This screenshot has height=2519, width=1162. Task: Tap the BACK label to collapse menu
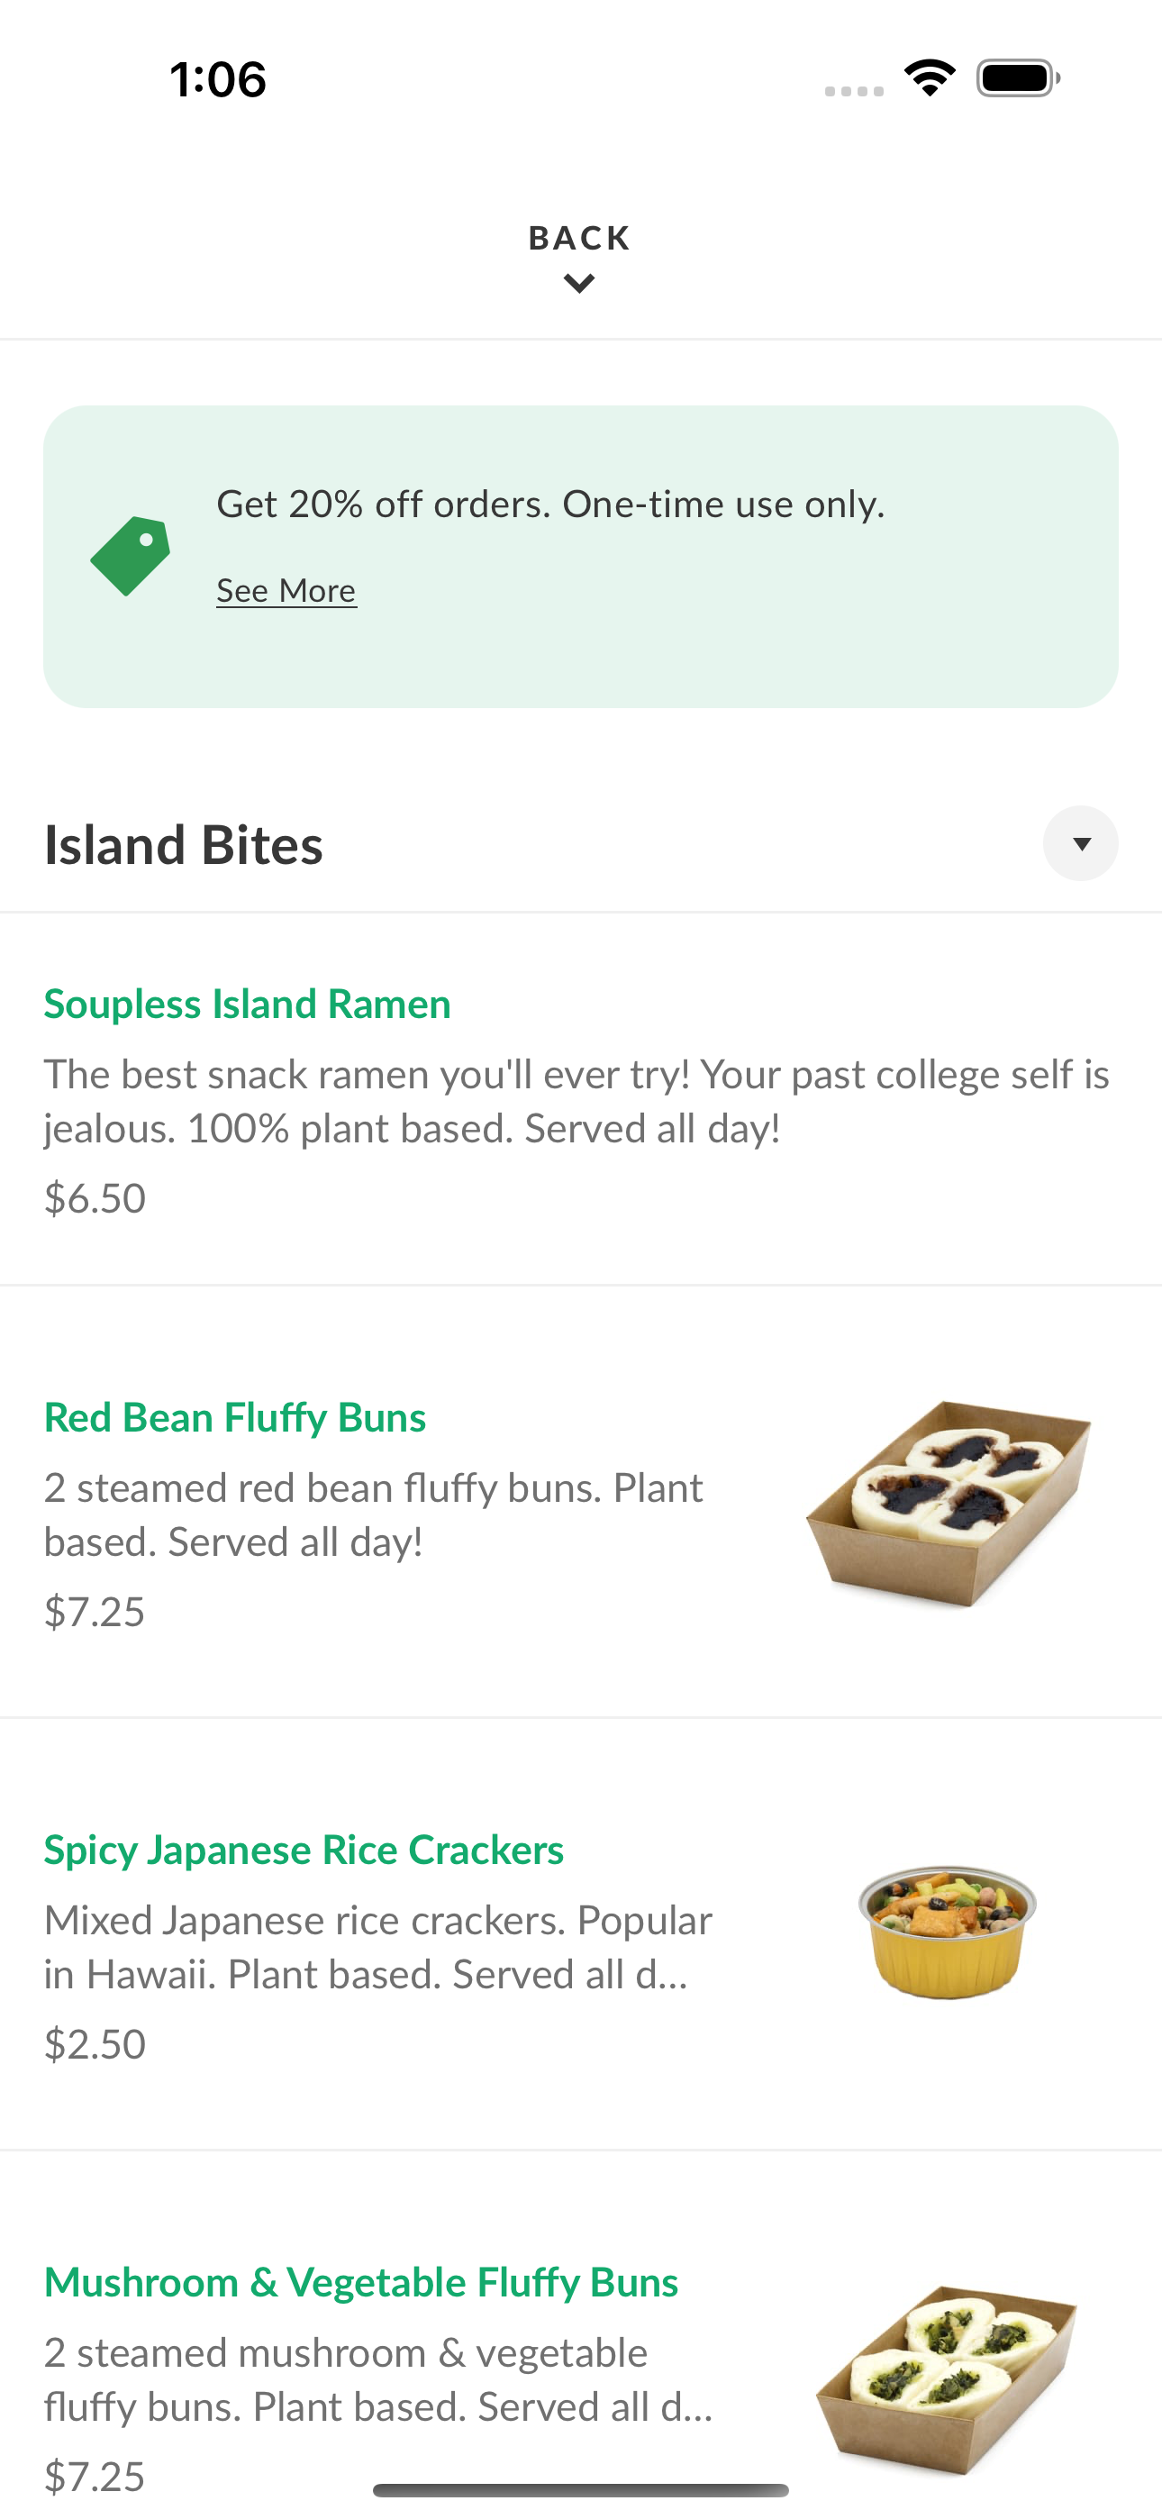[580, 239]
